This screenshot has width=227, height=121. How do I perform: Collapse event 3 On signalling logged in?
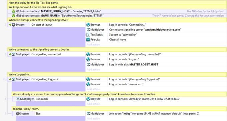click(x=6, y=79)
